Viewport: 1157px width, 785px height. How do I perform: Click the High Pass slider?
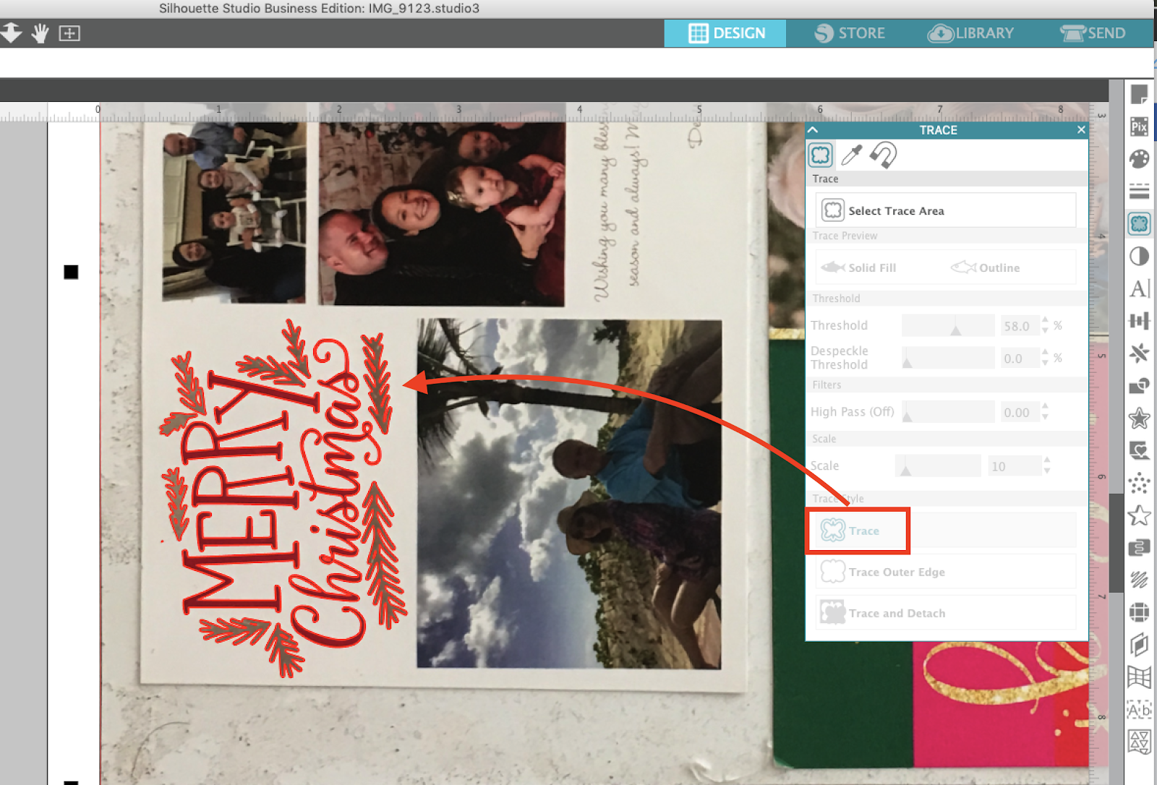point(948,413)
